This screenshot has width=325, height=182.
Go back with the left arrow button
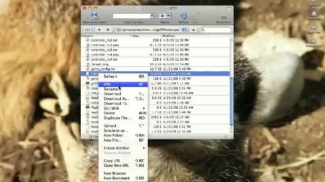coord(99,30)
